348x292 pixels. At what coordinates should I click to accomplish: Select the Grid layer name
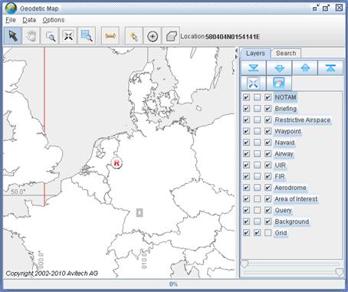point(281,233)
